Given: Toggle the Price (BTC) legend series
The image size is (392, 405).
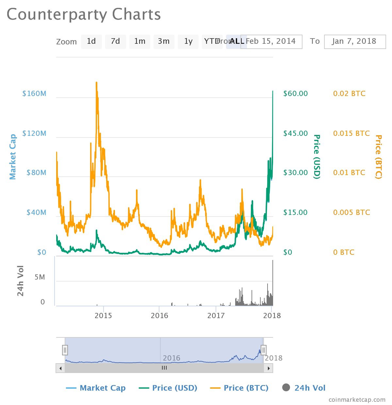Looking at the screenshot, I should click(239, 388).
